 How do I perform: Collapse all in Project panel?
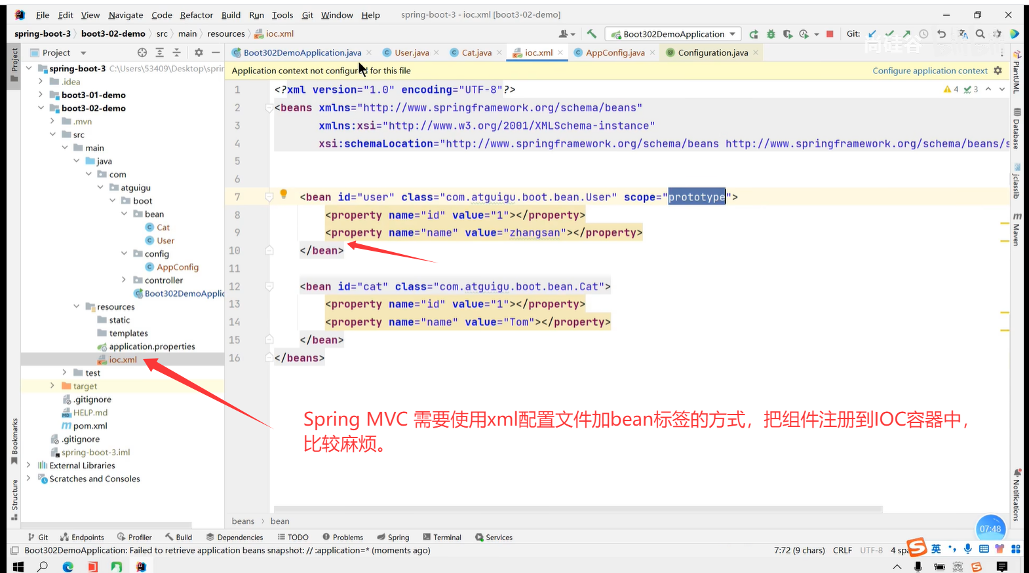click(176, 52)
